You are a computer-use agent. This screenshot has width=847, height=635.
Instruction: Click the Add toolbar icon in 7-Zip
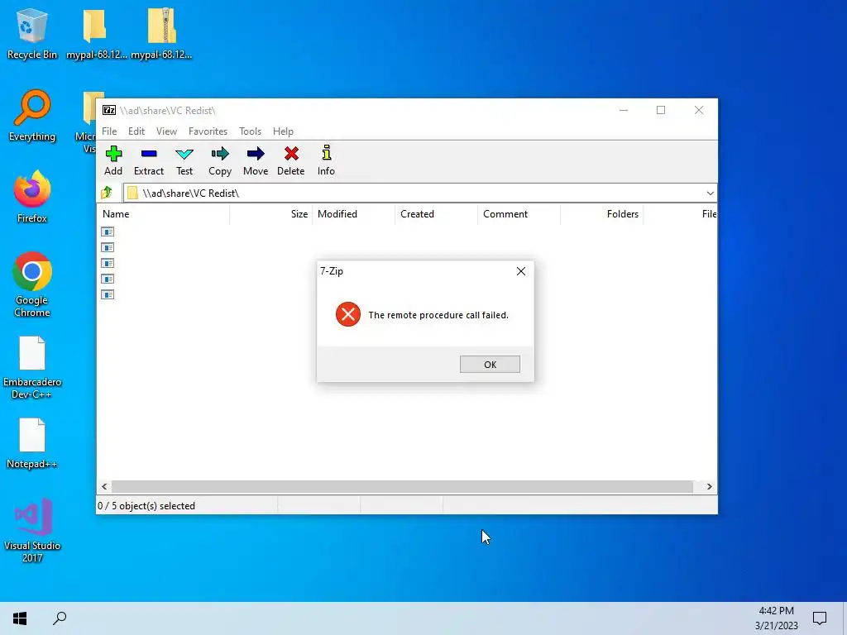[113, 154]
